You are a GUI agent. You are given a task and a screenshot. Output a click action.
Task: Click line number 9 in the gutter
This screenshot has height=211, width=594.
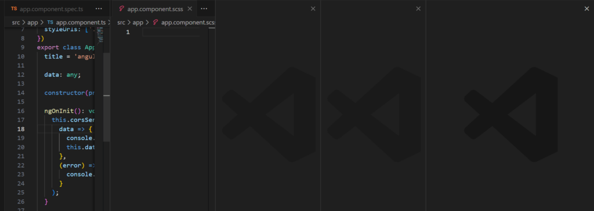pyautogui.click(x=23, y=47)
